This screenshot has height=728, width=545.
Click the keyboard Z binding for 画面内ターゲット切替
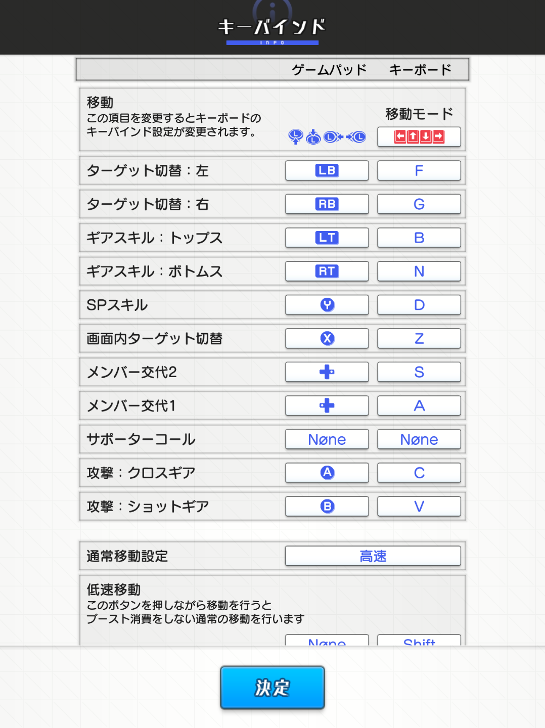(x=419, y=338)
